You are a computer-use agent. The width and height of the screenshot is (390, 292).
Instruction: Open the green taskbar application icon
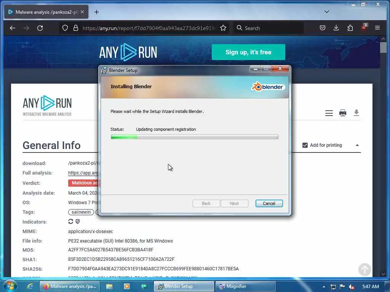pos(144,287)
